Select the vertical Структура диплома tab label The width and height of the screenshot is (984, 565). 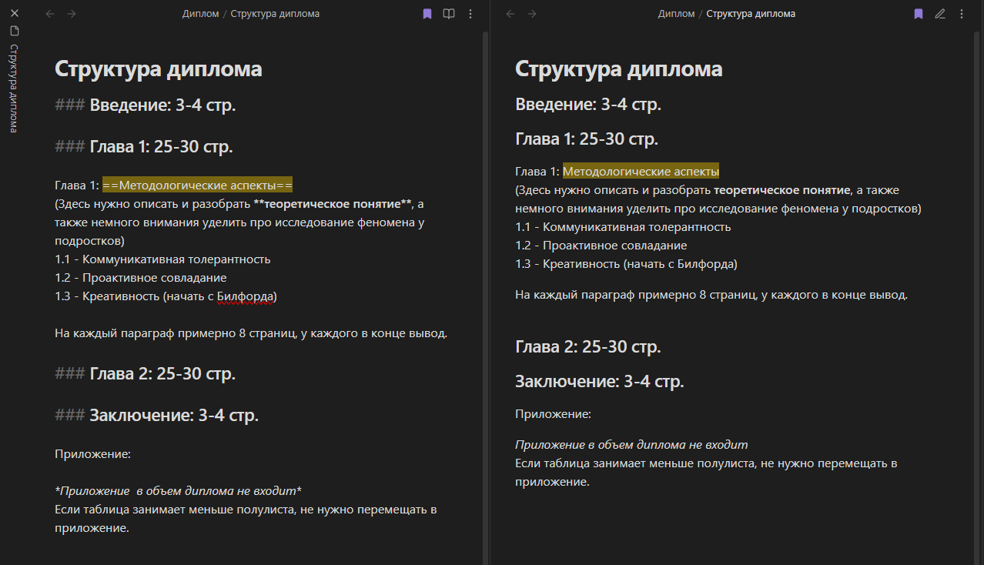14,89
